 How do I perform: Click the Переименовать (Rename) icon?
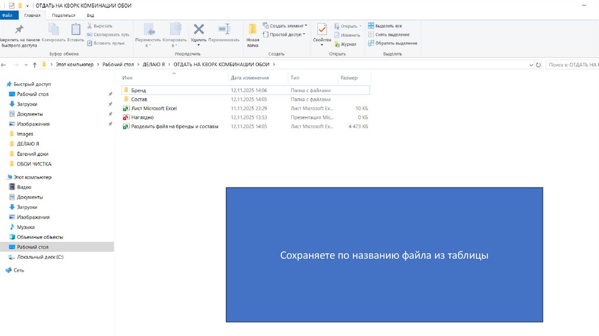223,30
